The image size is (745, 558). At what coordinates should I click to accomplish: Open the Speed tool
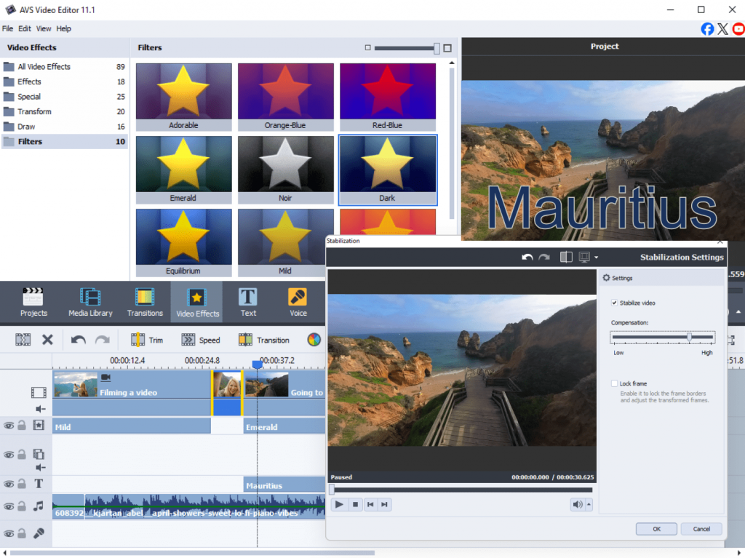[200, 340]
